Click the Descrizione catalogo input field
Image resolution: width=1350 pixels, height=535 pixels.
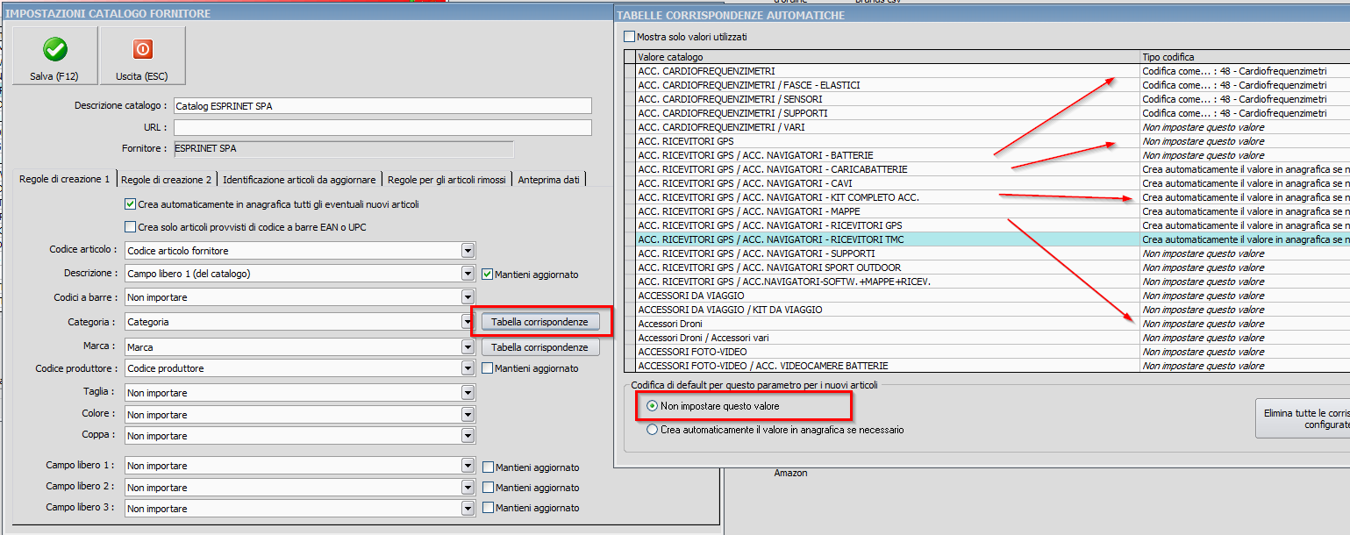click(382, 106)
